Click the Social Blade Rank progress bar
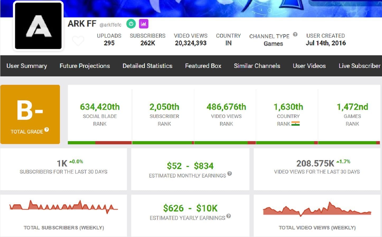Screen dimensions: 382x237 pyautogui.click(x=100, y=142)
